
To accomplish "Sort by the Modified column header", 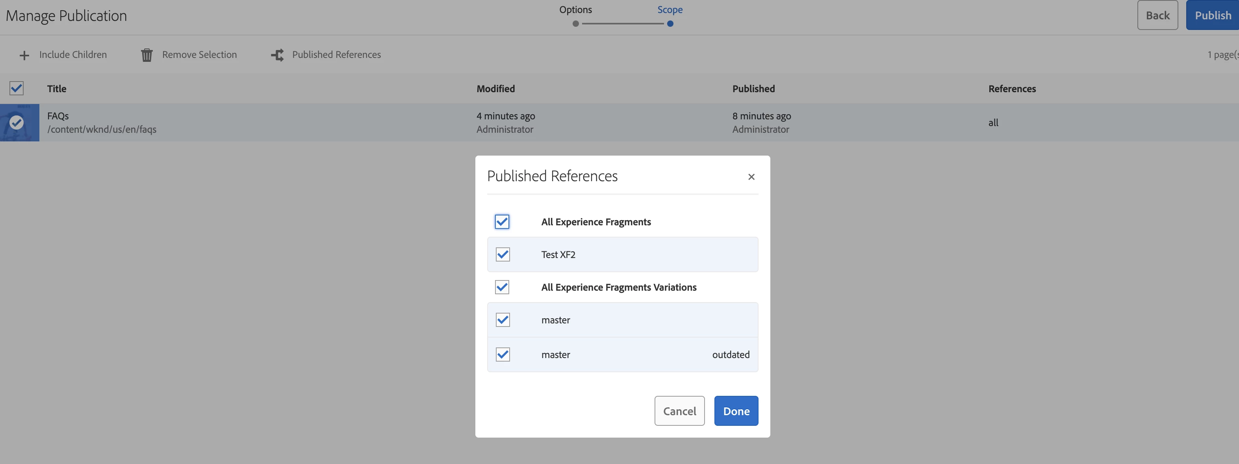I will coord(495,89).
